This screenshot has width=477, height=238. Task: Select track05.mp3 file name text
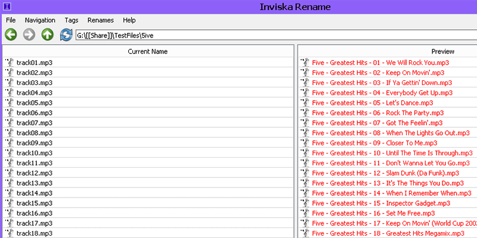pyautogui.click(x=35, y=102)
